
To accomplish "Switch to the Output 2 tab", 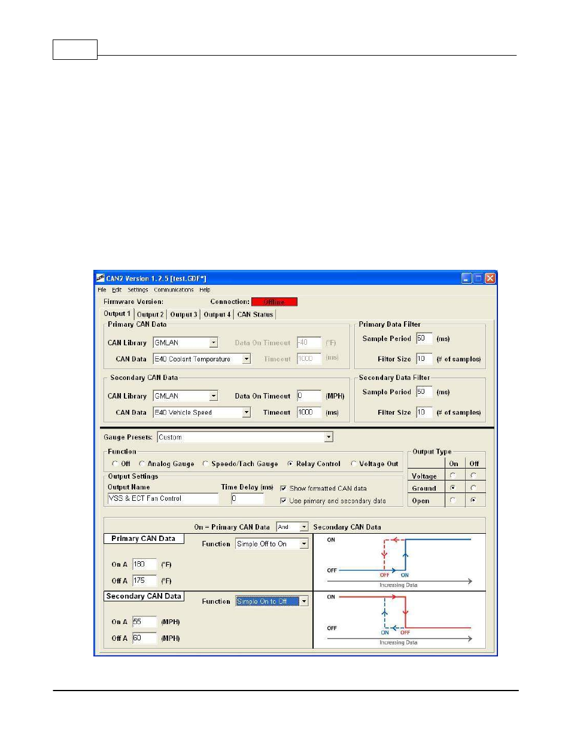I will pos(150,314).
